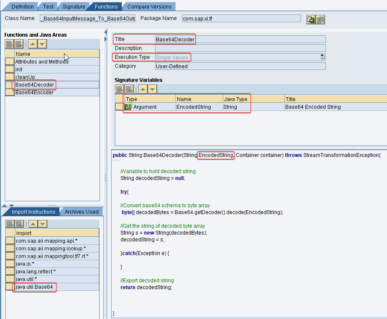Select the Base64Encoder function
This screenshot has width=387, height=319.
click(x=57, y=93)
